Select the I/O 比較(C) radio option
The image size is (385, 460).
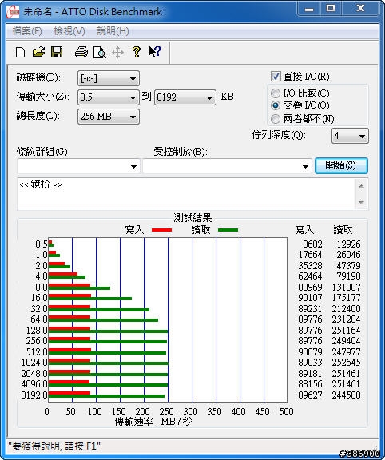pos(276,93)
